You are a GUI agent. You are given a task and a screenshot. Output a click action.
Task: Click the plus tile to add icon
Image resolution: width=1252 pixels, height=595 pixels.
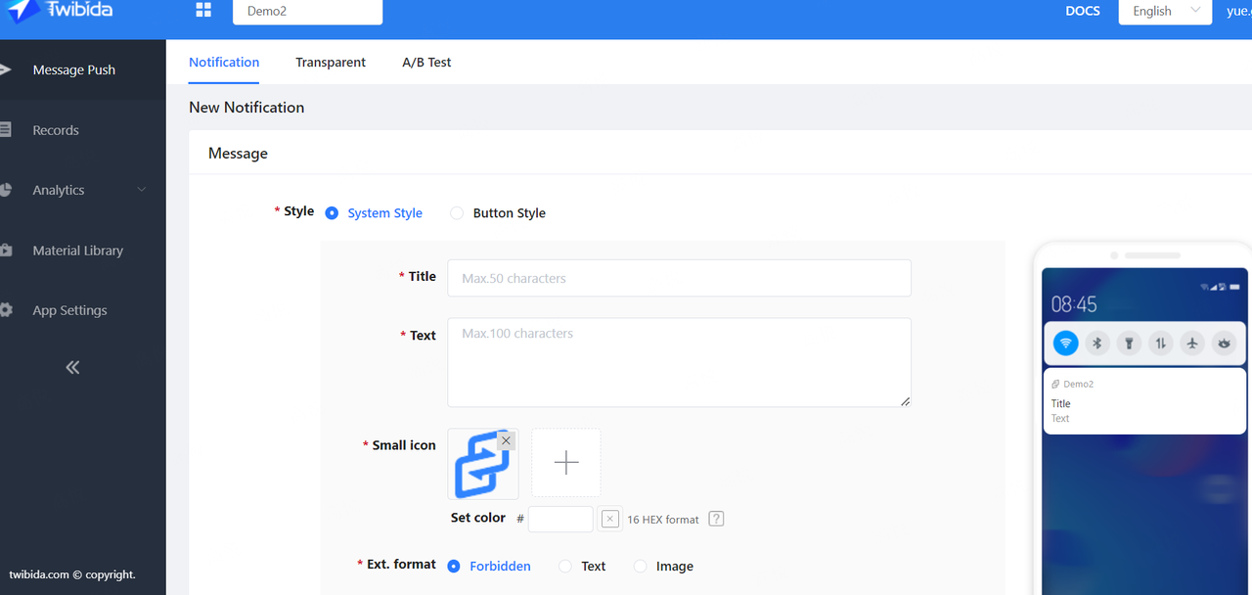[566, 463]
